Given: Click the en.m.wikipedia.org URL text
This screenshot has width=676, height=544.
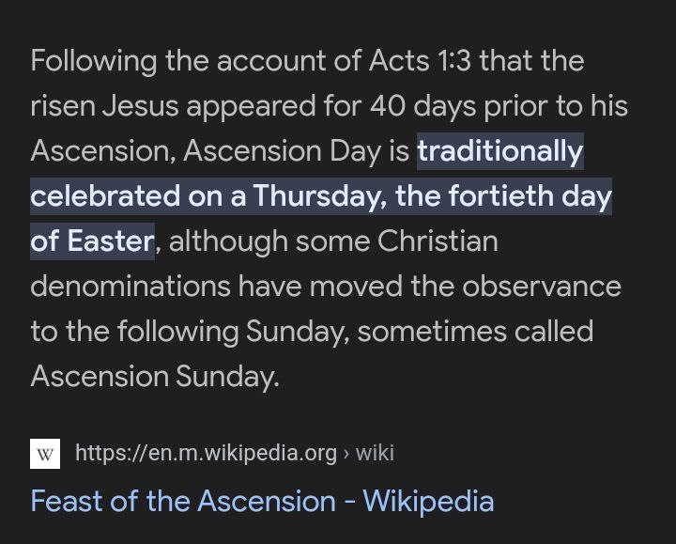Looking at the screenshot, I should (206, 453).
